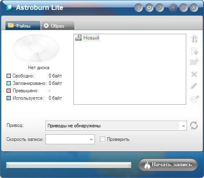The image size is (204, 178).
Task: Click the blue Используется color swatch
Action: coord(9,98)
